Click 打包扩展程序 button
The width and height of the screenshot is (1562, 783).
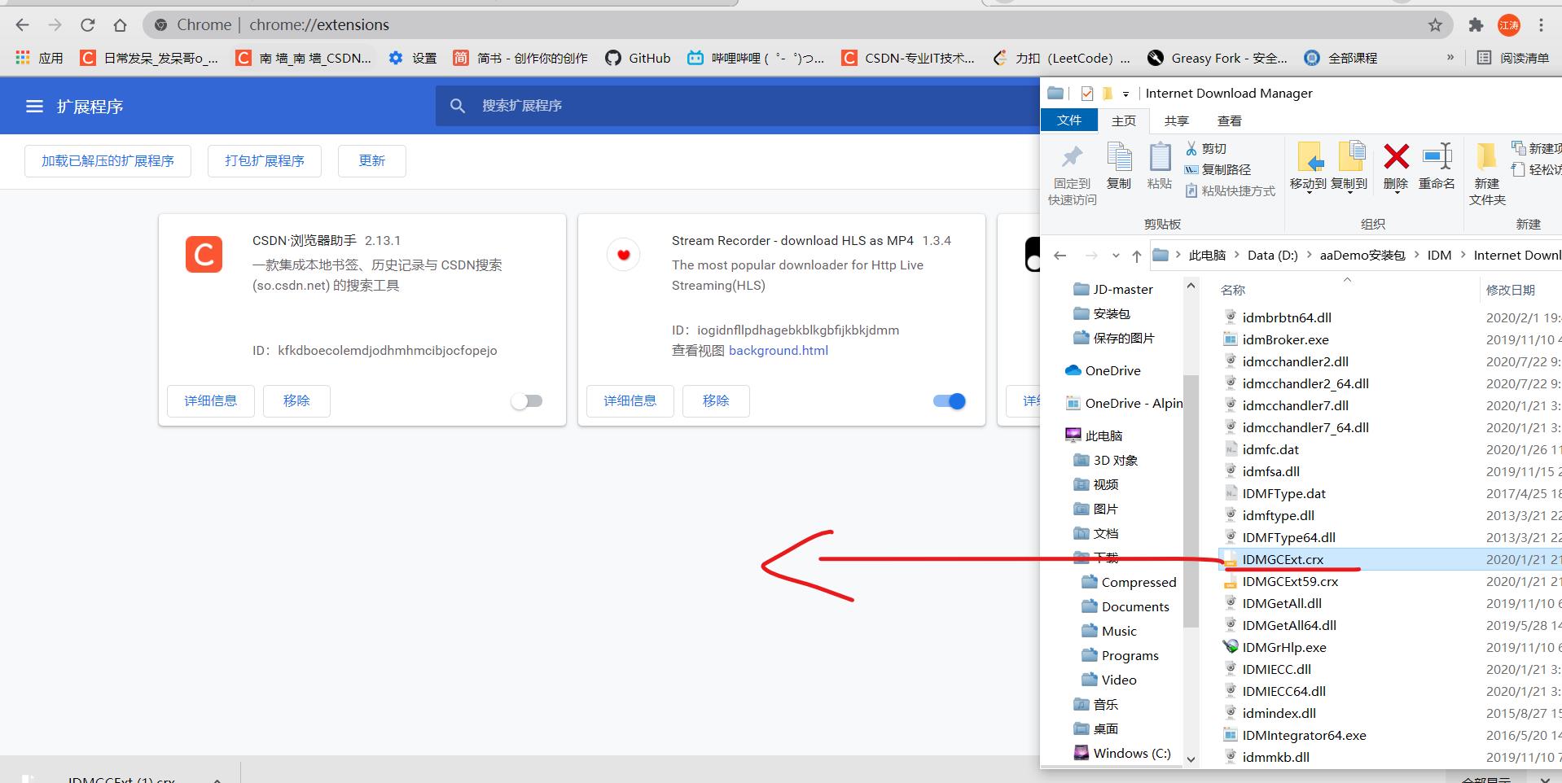click(x=265, y=161)
